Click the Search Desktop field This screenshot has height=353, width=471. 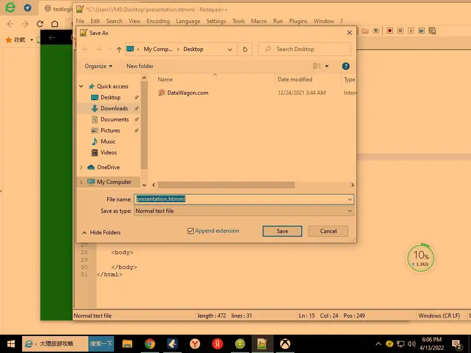pos(304,49)
